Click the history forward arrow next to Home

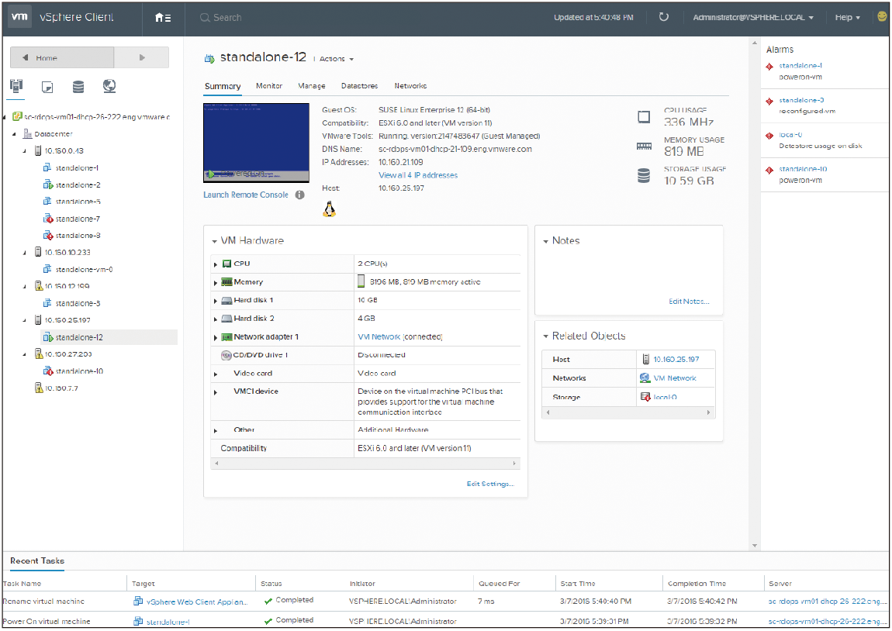pyautogui.click(x=142, y=57)
